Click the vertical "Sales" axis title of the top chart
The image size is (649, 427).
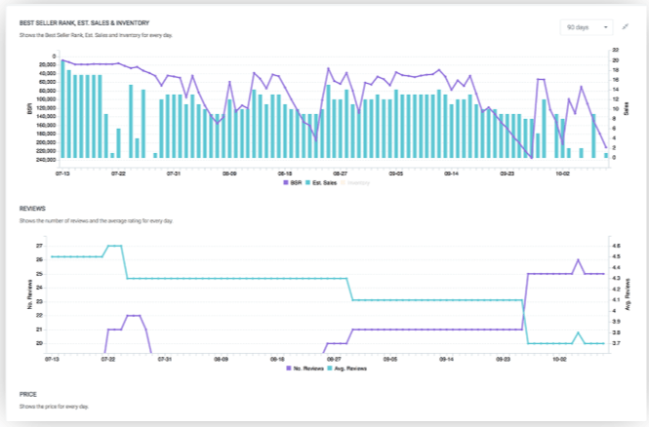click(627, 109)
